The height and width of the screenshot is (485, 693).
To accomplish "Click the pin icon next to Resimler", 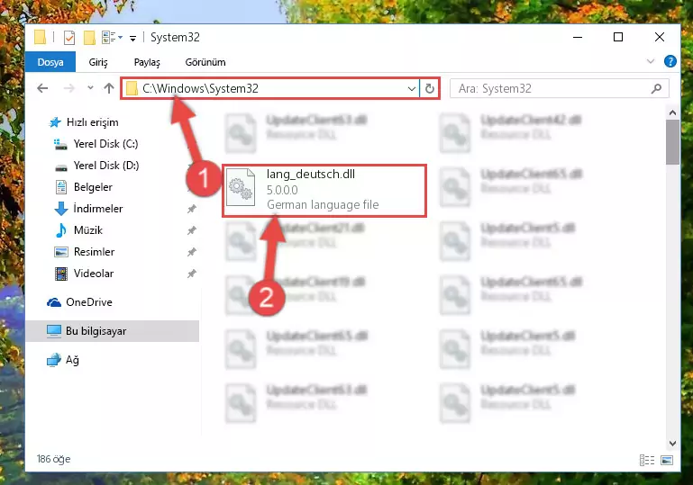I will point(191,252).
